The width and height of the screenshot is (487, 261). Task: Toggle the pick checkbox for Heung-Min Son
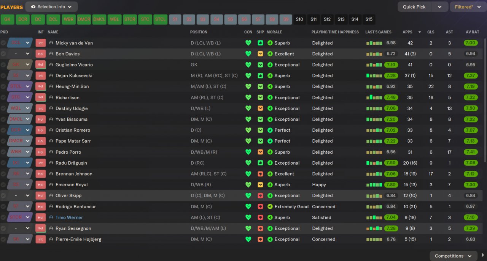point(3,86)
